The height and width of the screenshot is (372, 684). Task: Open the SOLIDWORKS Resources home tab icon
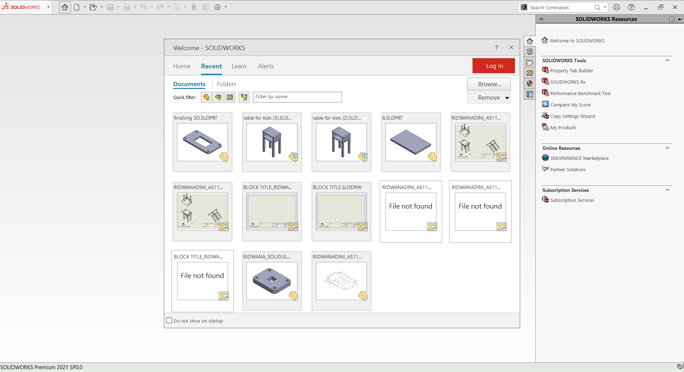coord(530,41)
